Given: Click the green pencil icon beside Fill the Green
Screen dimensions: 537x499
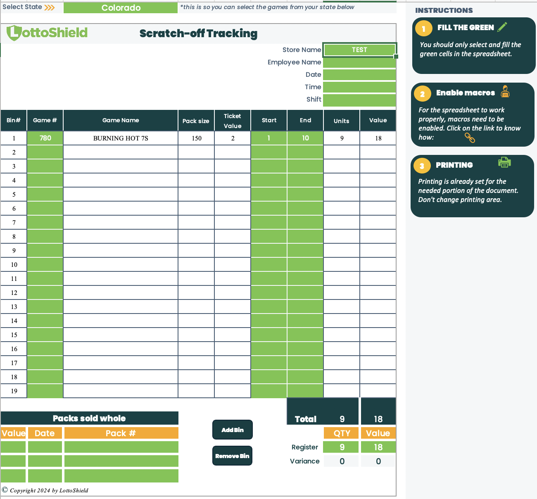Looking at the screenshot, I should tap(502, 27).
